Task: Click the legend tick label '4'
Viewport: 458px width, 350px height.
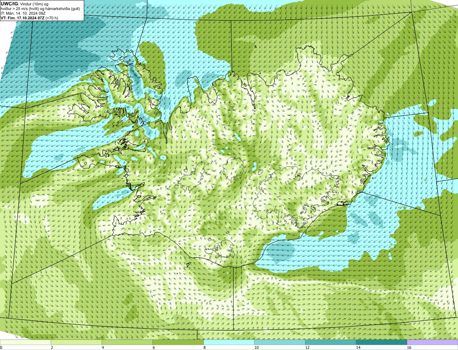Action: (x=103, y=347)
